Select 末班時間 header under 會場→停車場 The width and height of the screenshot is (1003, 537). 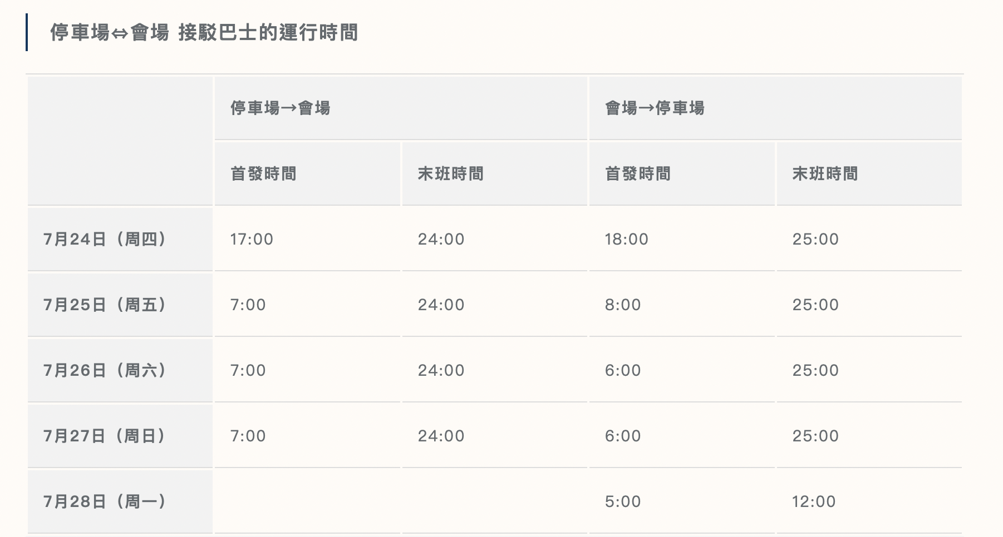(825, 174)
